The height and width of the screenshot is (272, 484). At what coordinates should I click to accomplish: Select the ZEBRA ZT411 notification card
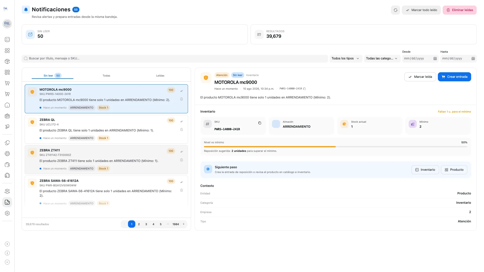tap(106, 160)
